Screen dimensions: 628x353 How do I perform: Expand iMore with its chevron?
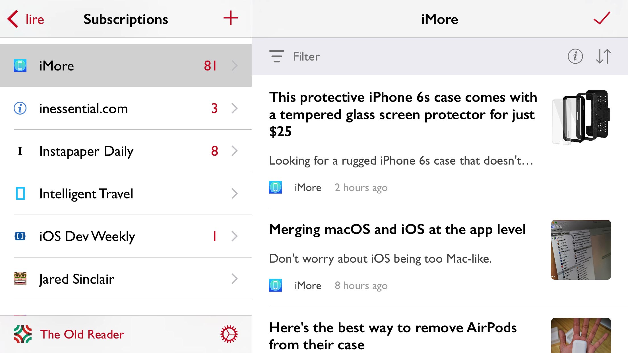234,65
